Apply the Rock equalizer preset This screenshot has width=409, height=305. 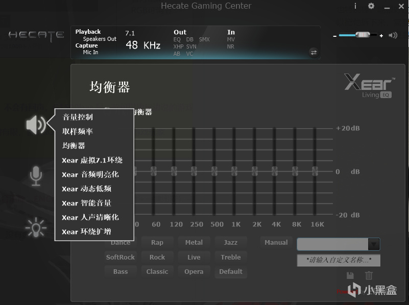[157, 257]
